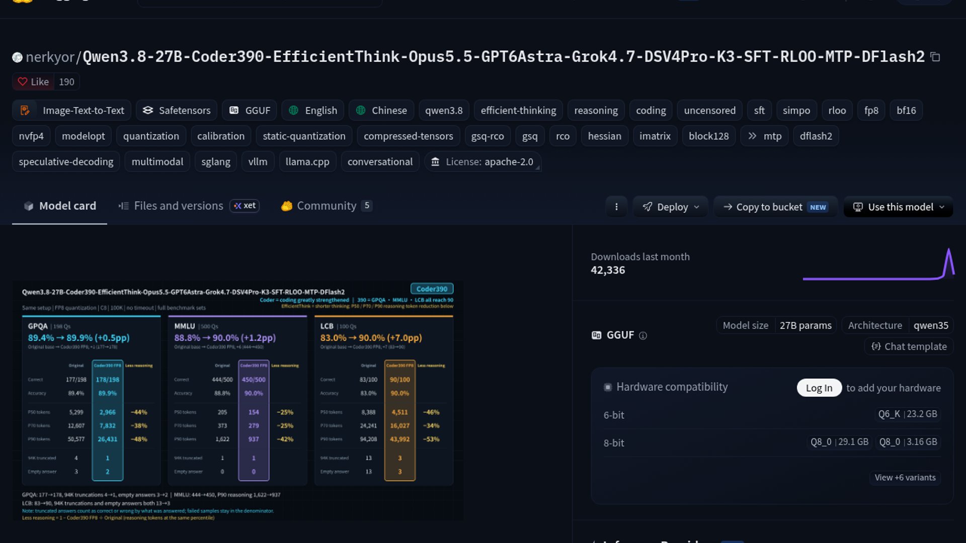Switch to the Model card tab
966x543 pixels.
[x=59, y=206]
